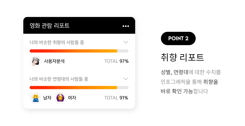Open the three-dot more options menu
This screenshot has width=245, height=126.
(x=126, y=26)
